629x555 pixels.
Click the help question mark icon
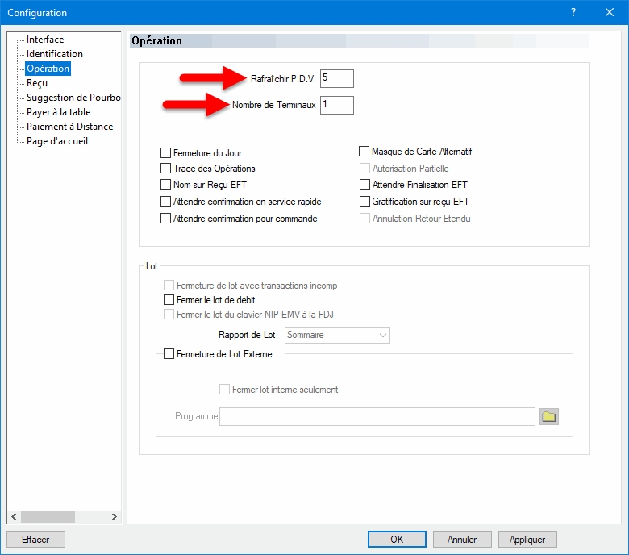click(x=573, y=12)
